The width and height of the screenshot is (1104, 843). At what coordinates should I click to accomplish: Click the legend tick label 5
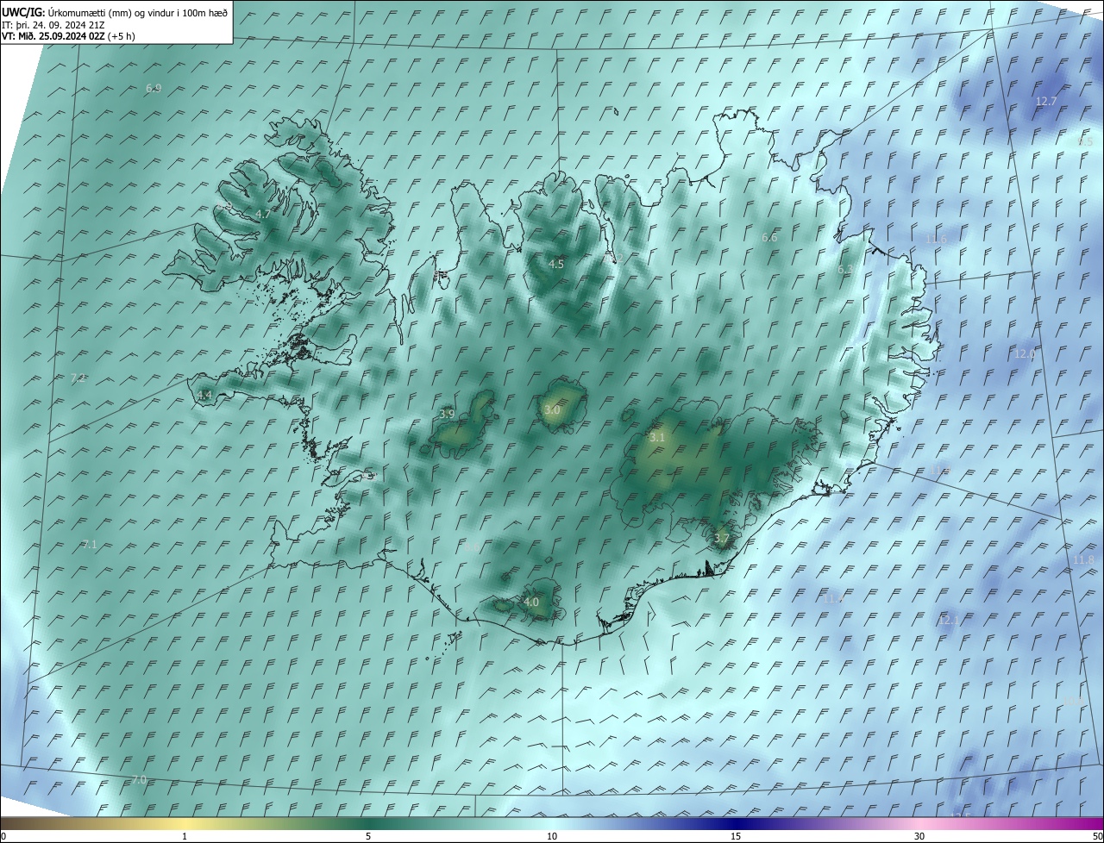[368, 836]
